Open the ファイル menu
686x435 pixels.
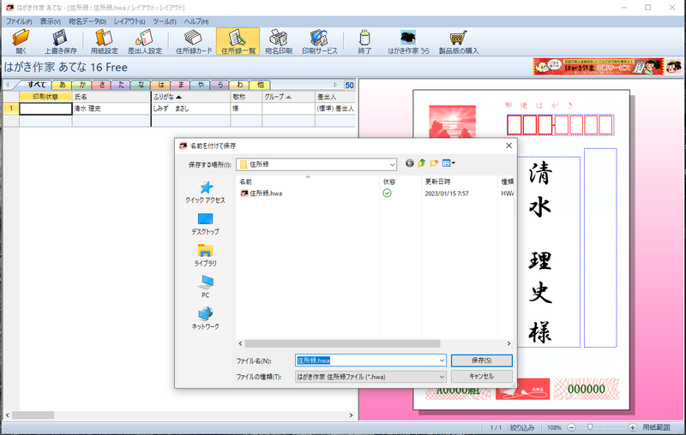pyautogui.click(x=18, y=21)
